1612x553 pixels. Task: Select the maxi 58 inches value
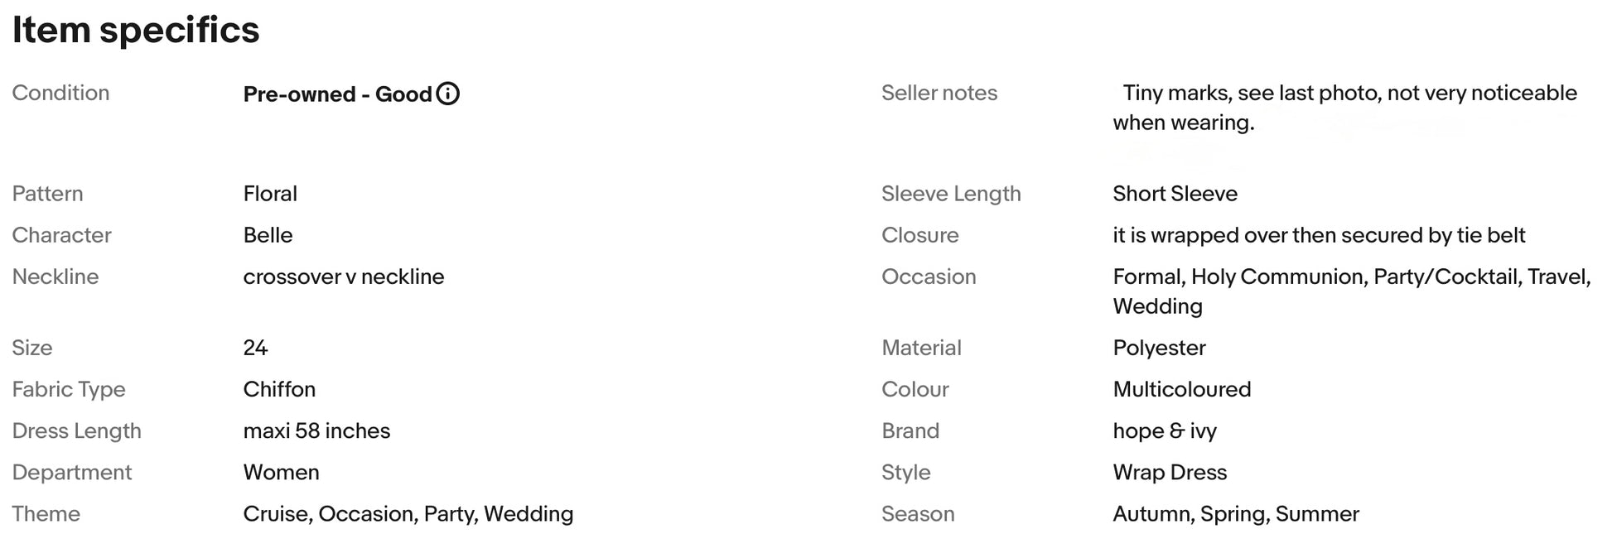[x=316, y=430]
